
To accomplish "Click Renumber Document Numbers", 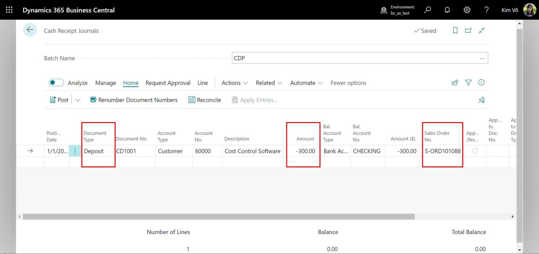I will pos(134,100).
